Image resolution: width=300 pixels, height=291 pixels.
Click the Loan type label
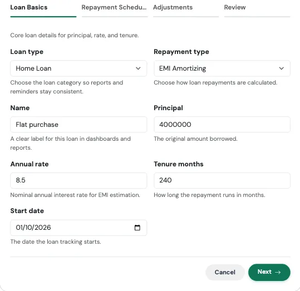(x=27, y=52)
